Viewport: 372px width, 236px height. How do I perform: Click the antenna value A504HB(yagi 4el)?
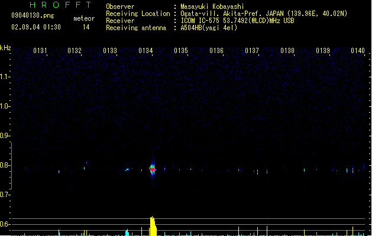(209, 28)
